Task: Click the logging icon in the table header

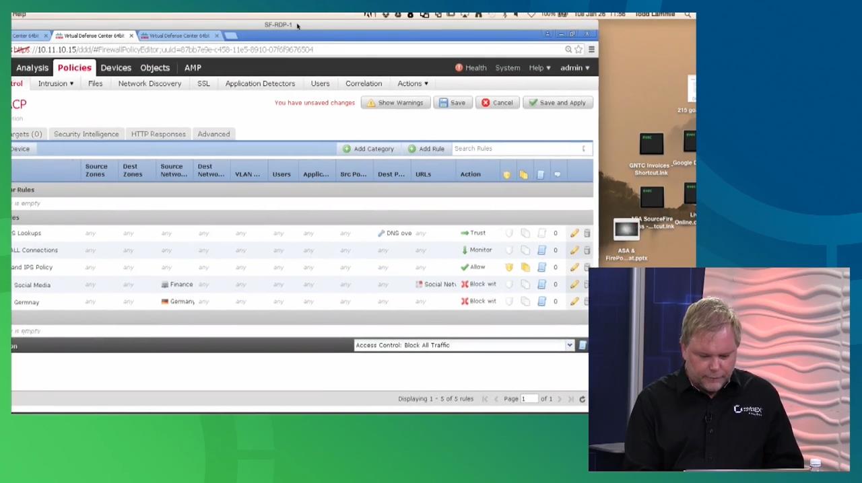Action: 540,175
